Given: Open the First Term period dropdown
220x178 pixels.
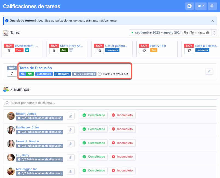Looking at the screenshot, I should 173,33.
